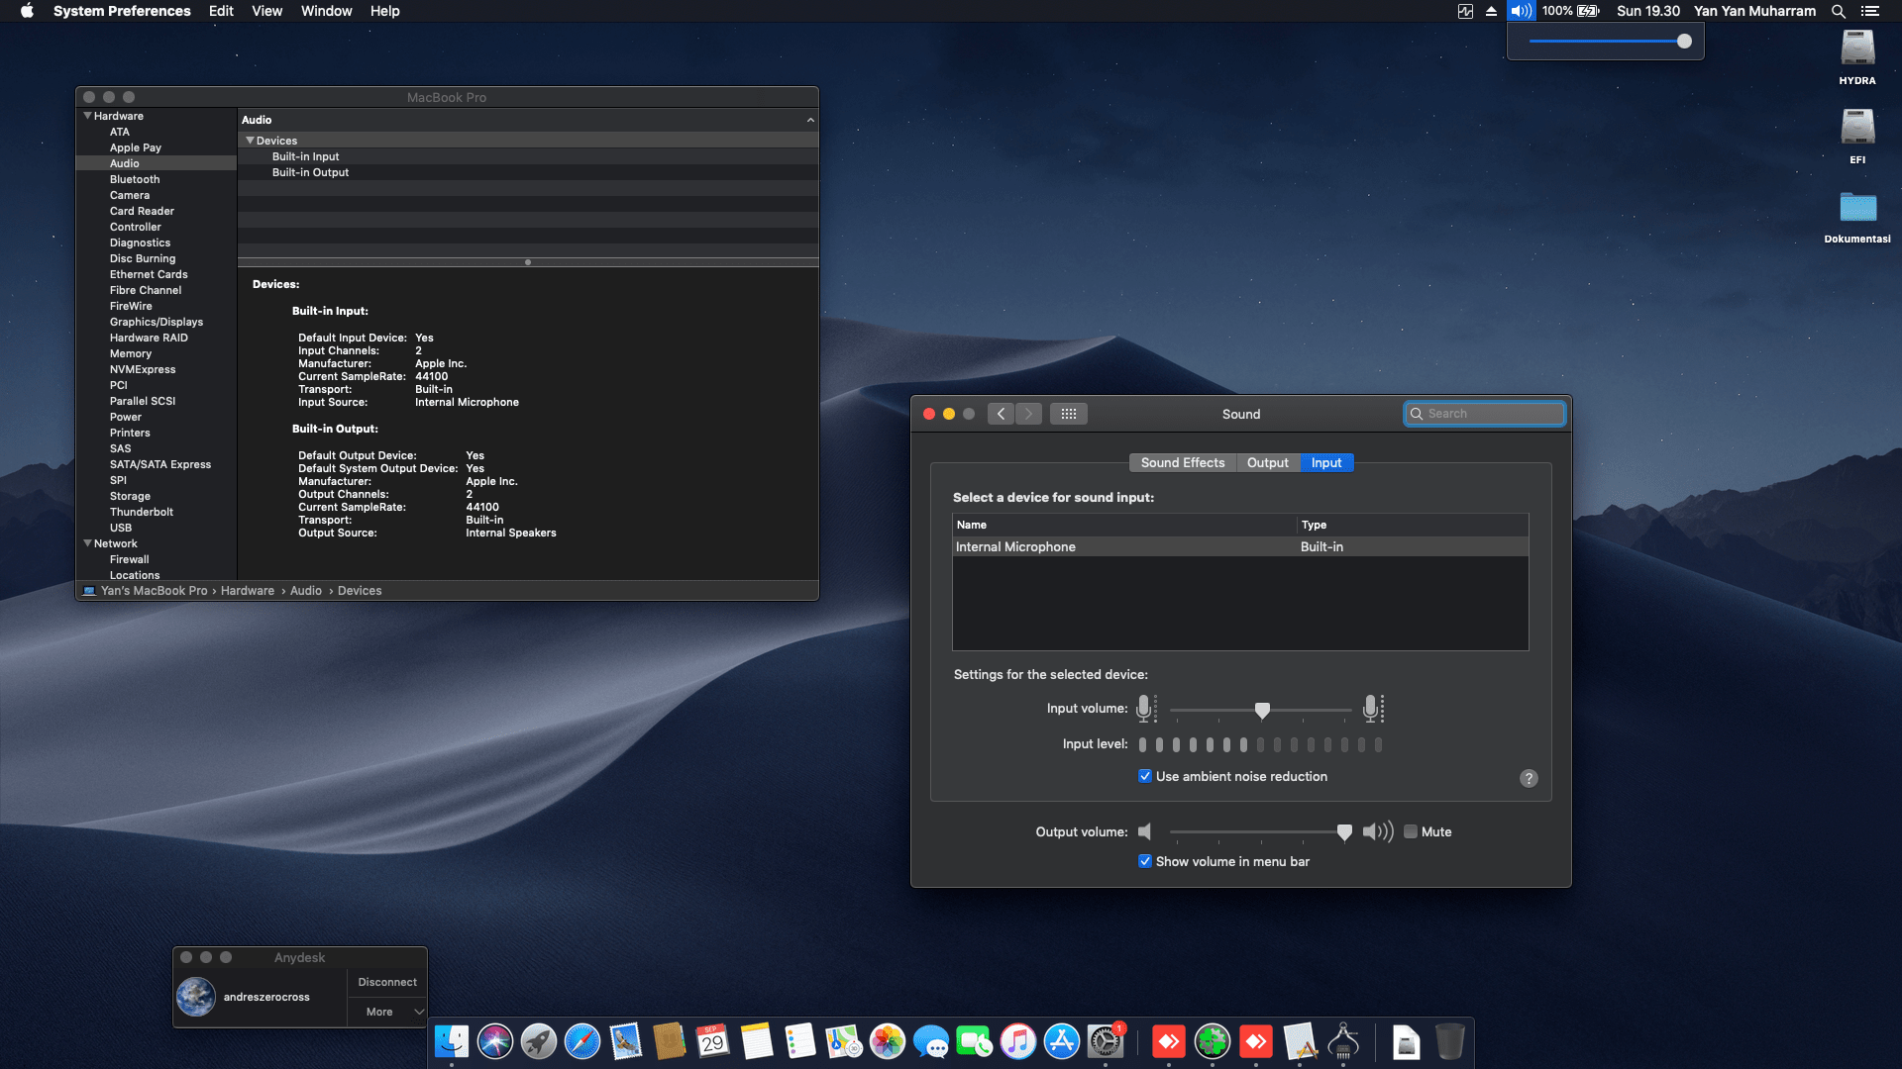Uncheck Show volume in menu bar
Screen dimensions: 1902x1069
(1145, 861)
